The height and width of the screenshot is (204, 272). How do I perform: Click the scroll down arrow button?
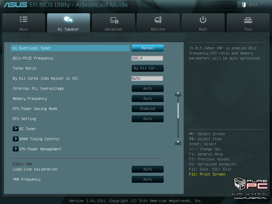[178, 142]
